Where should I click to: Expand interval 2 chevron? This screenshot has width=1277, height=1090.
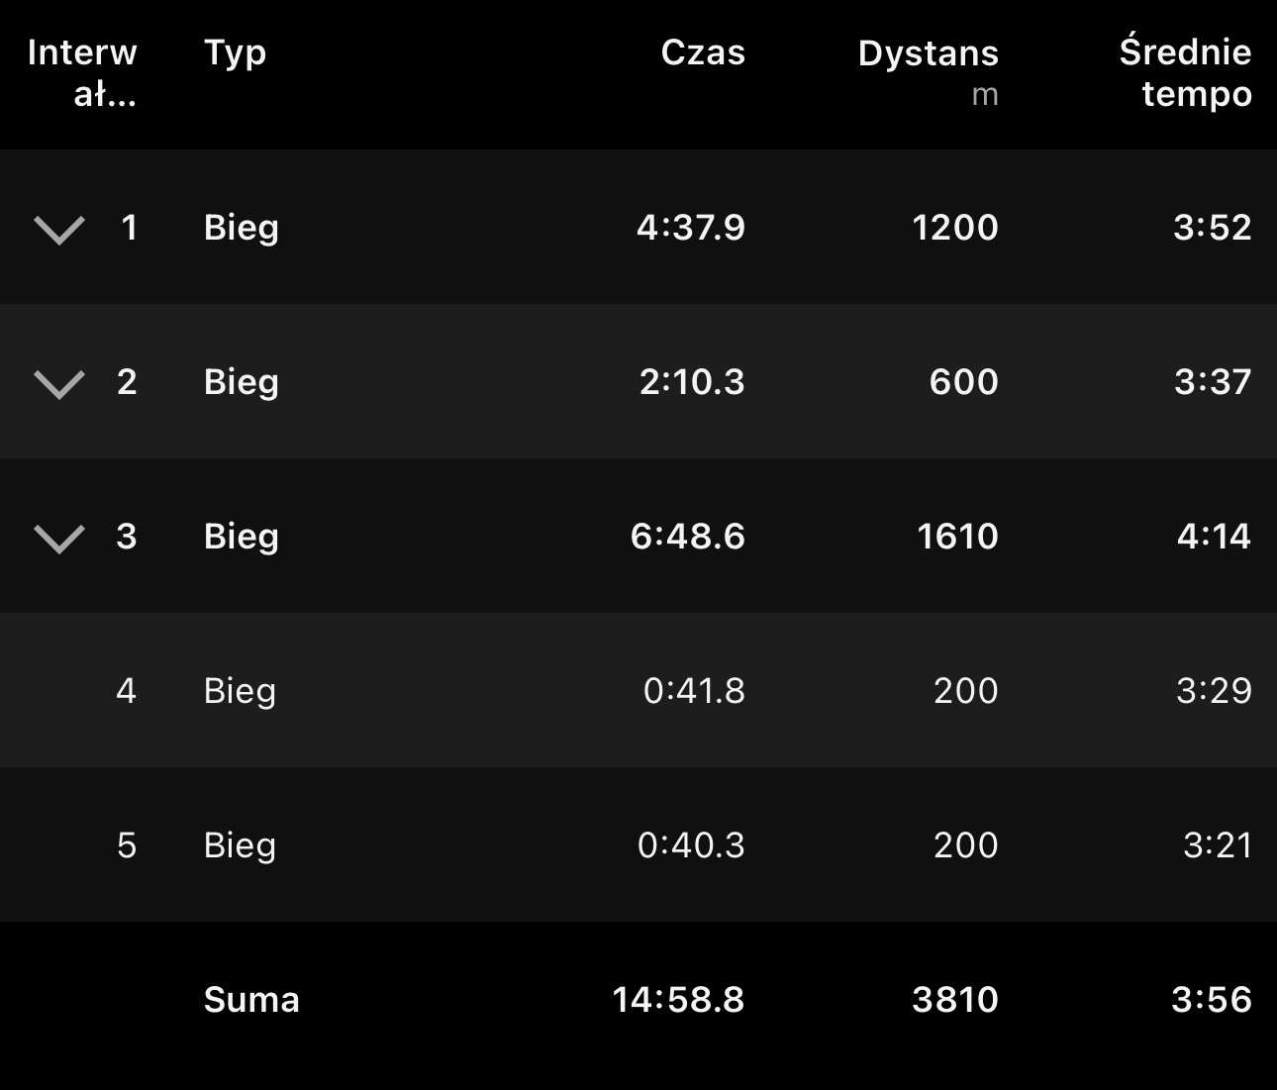[59, 384]
